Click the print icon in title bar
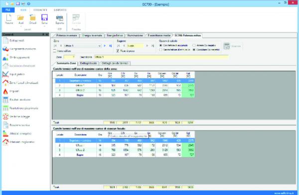 pyautogui.click(x=23, y=4)
